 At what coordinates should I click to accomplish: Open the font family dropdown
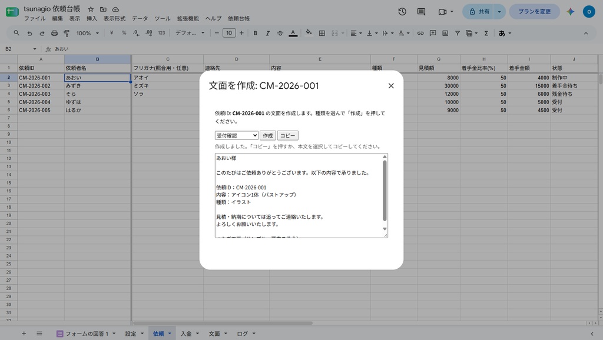pos(190,33)
